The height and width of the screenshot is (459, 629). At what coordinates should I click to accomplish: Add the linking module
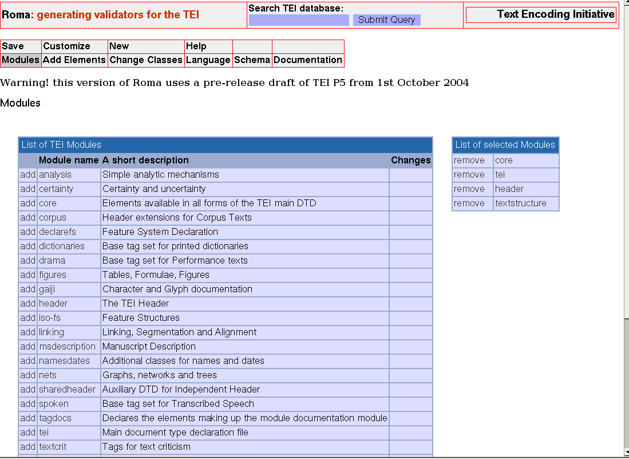[x=27, y=332]
